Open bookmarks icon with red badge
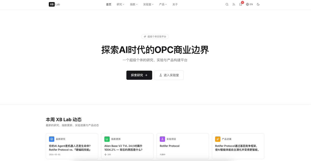The image size is (311, 161). 241,4
